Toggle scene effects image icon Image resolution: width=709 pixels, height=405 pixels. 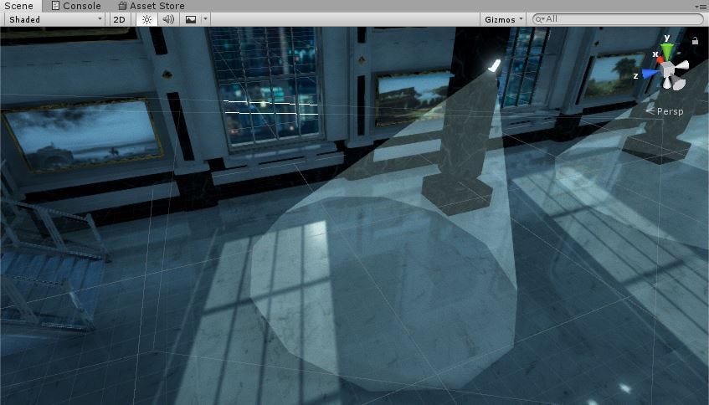pos(191,19)
